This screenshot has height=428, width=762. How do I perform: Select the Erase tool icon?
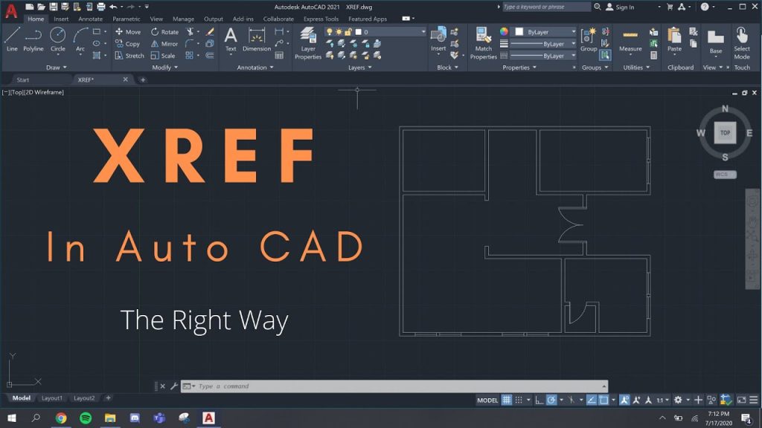(210, 31)
